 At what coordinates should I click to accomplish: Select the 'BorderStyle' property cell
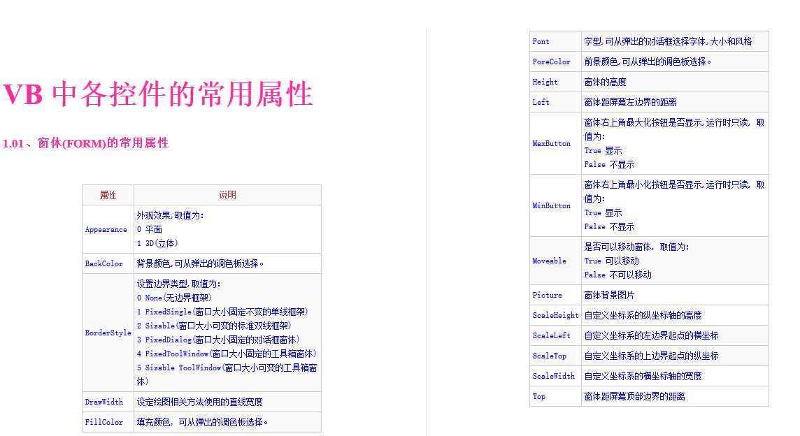click(x=108, y=333)
